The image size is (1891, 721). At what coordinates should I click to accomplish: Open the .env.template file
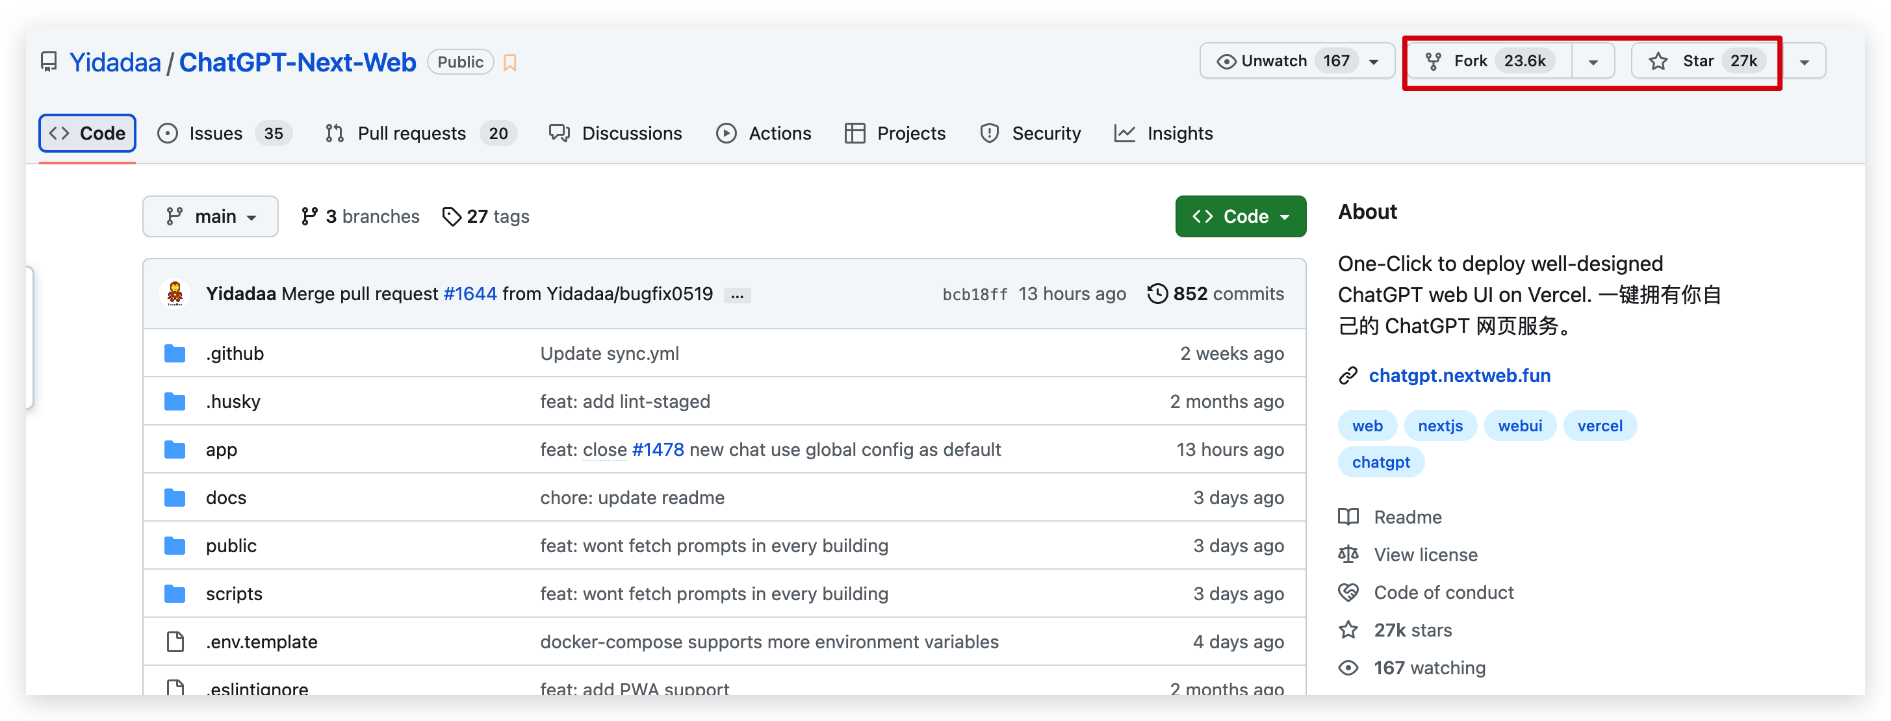point(261,642)
